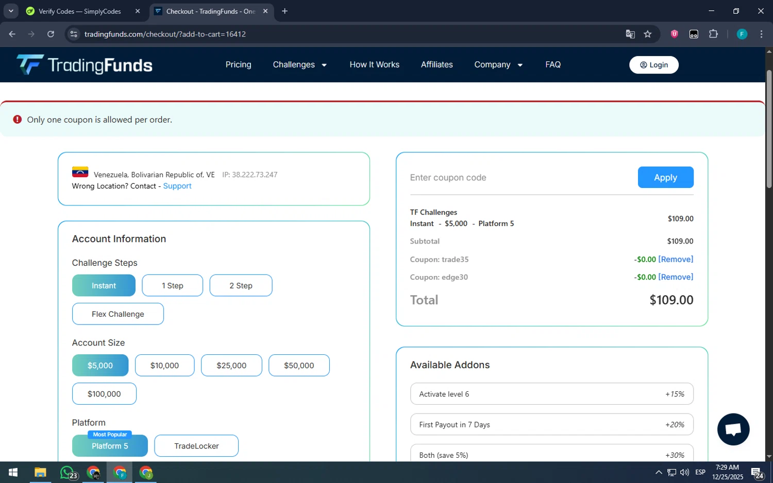Select the Flex Challenge option
This screenshot has height=483, width=773.
point(118,314)
